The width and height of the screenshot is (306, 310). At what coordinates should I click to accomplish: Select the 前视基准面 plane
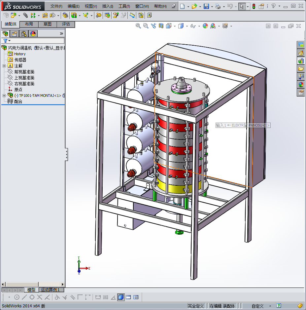click(x=24, y=72)
